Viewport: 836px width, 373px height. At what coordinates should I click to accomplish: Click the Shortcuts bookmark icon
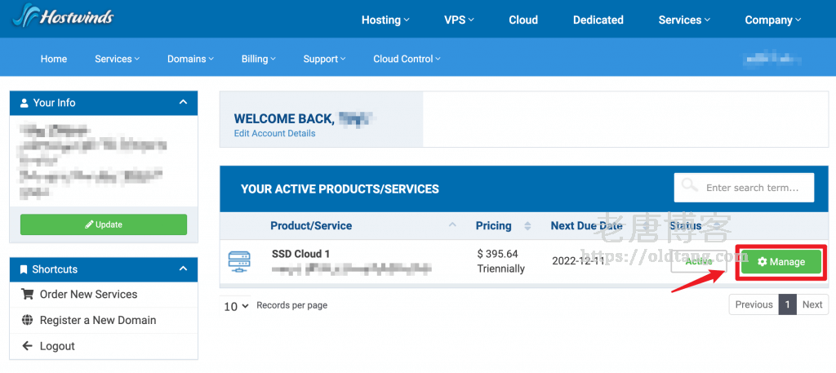(24, 269)
